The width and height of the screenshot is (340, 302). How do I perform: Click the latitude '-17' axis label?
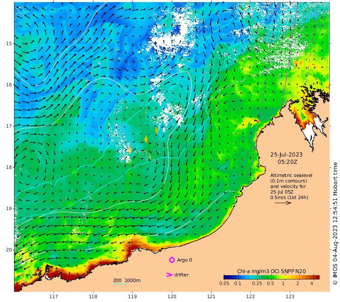(x=8, y=126)
